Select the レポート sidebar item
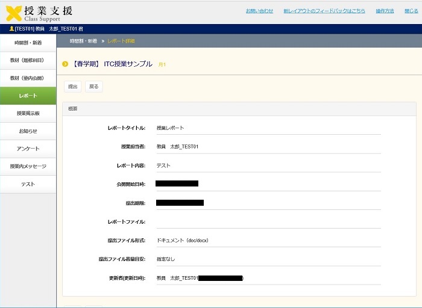 click(x=28, y=96)
